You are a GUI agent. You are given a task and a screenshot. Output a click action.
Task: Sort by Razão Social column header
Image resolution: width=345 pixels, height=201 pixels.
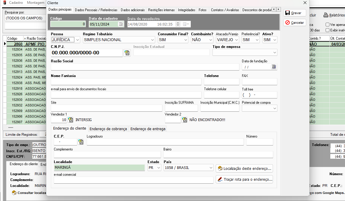35,38
